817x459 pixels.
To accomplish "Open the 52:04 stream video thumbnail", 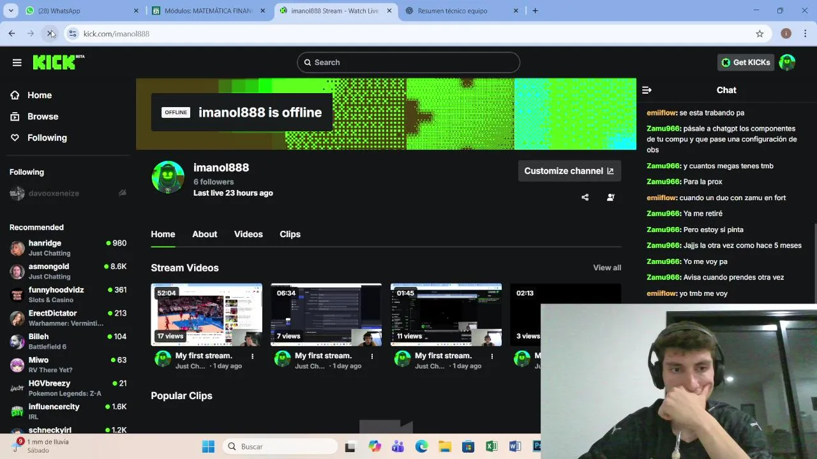I will [x=206, y=315].
